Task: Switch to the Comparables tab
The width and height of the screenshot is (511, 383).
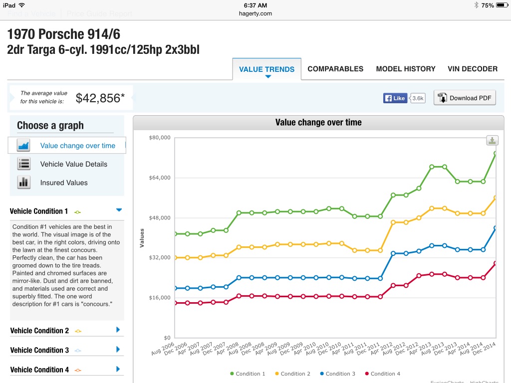Action: 335,69
